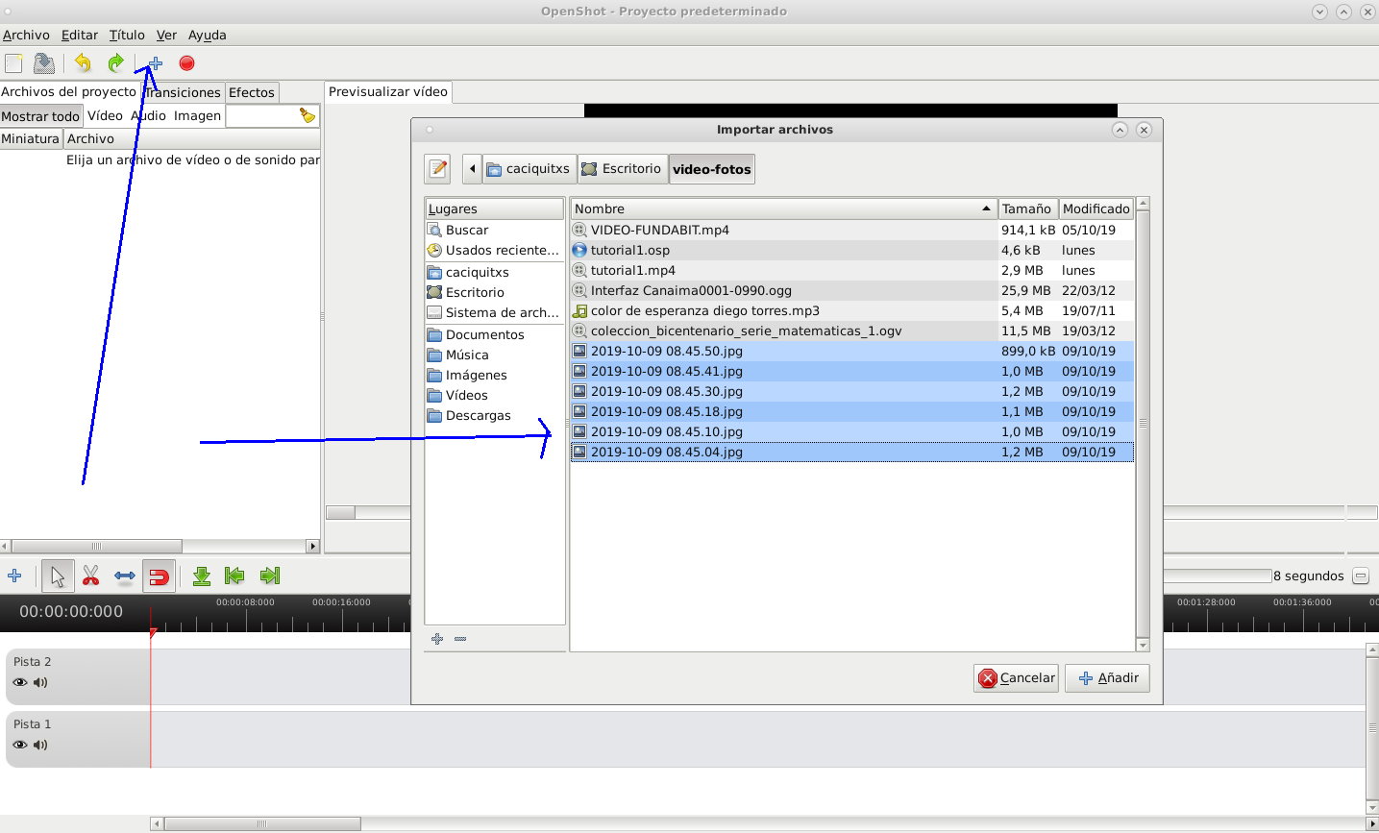Select coleccion_bicentenario_serie_matematicas_1.ogv
Viewport: 1379px width, 833px height.
(x=852, y=331)
